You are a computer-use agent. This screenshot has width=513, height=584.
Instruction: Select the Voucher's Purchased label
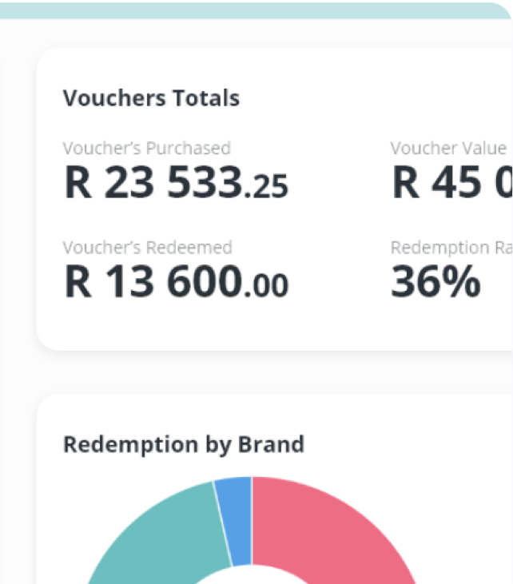coord(146,148)
